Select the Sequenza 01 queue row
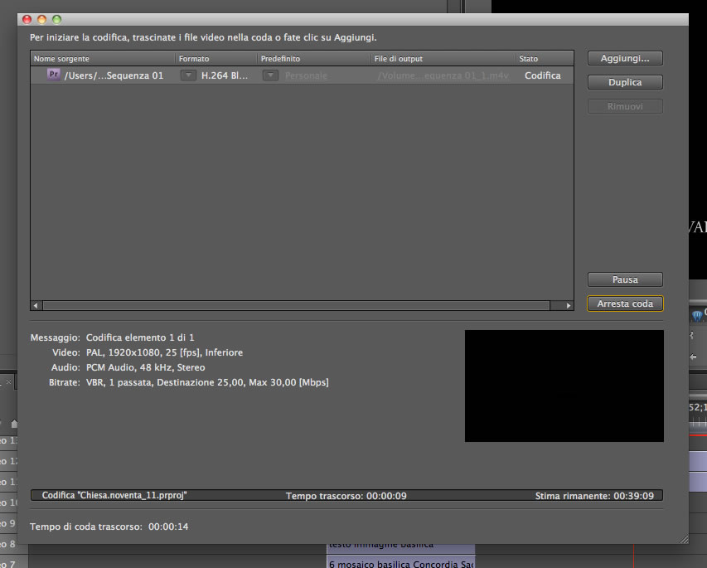 coord(302,75)
